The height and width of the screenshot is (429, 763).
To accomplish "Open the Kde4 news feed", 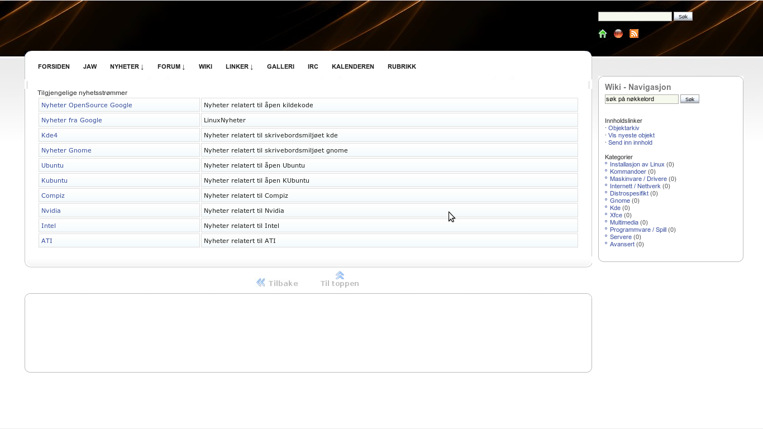I will tap(49, 135).
